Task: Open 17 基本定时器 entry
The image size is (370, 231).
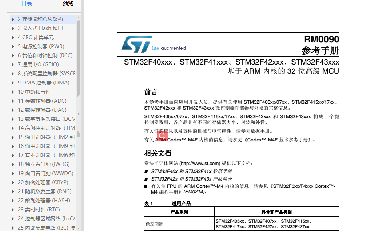Action: point(46,155)
